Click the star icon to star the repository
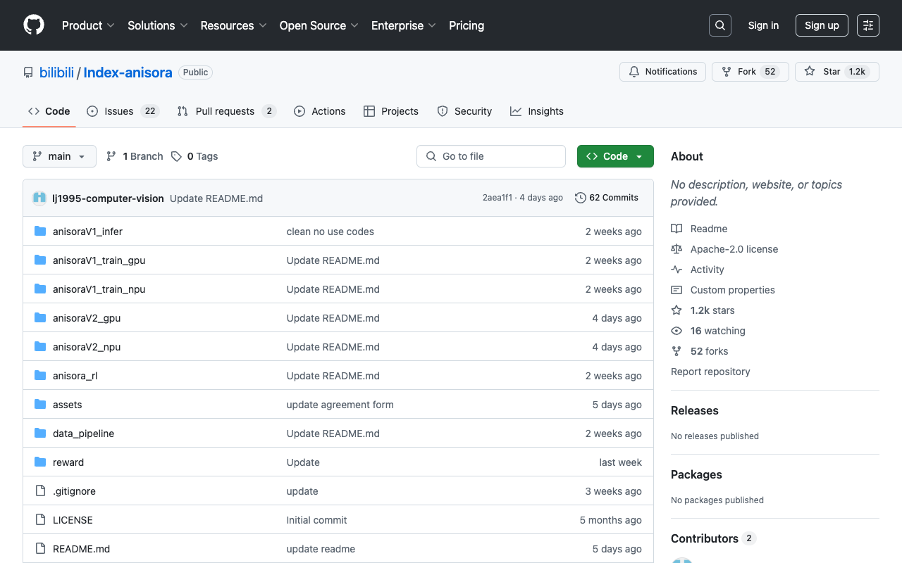 click(810, 72)
